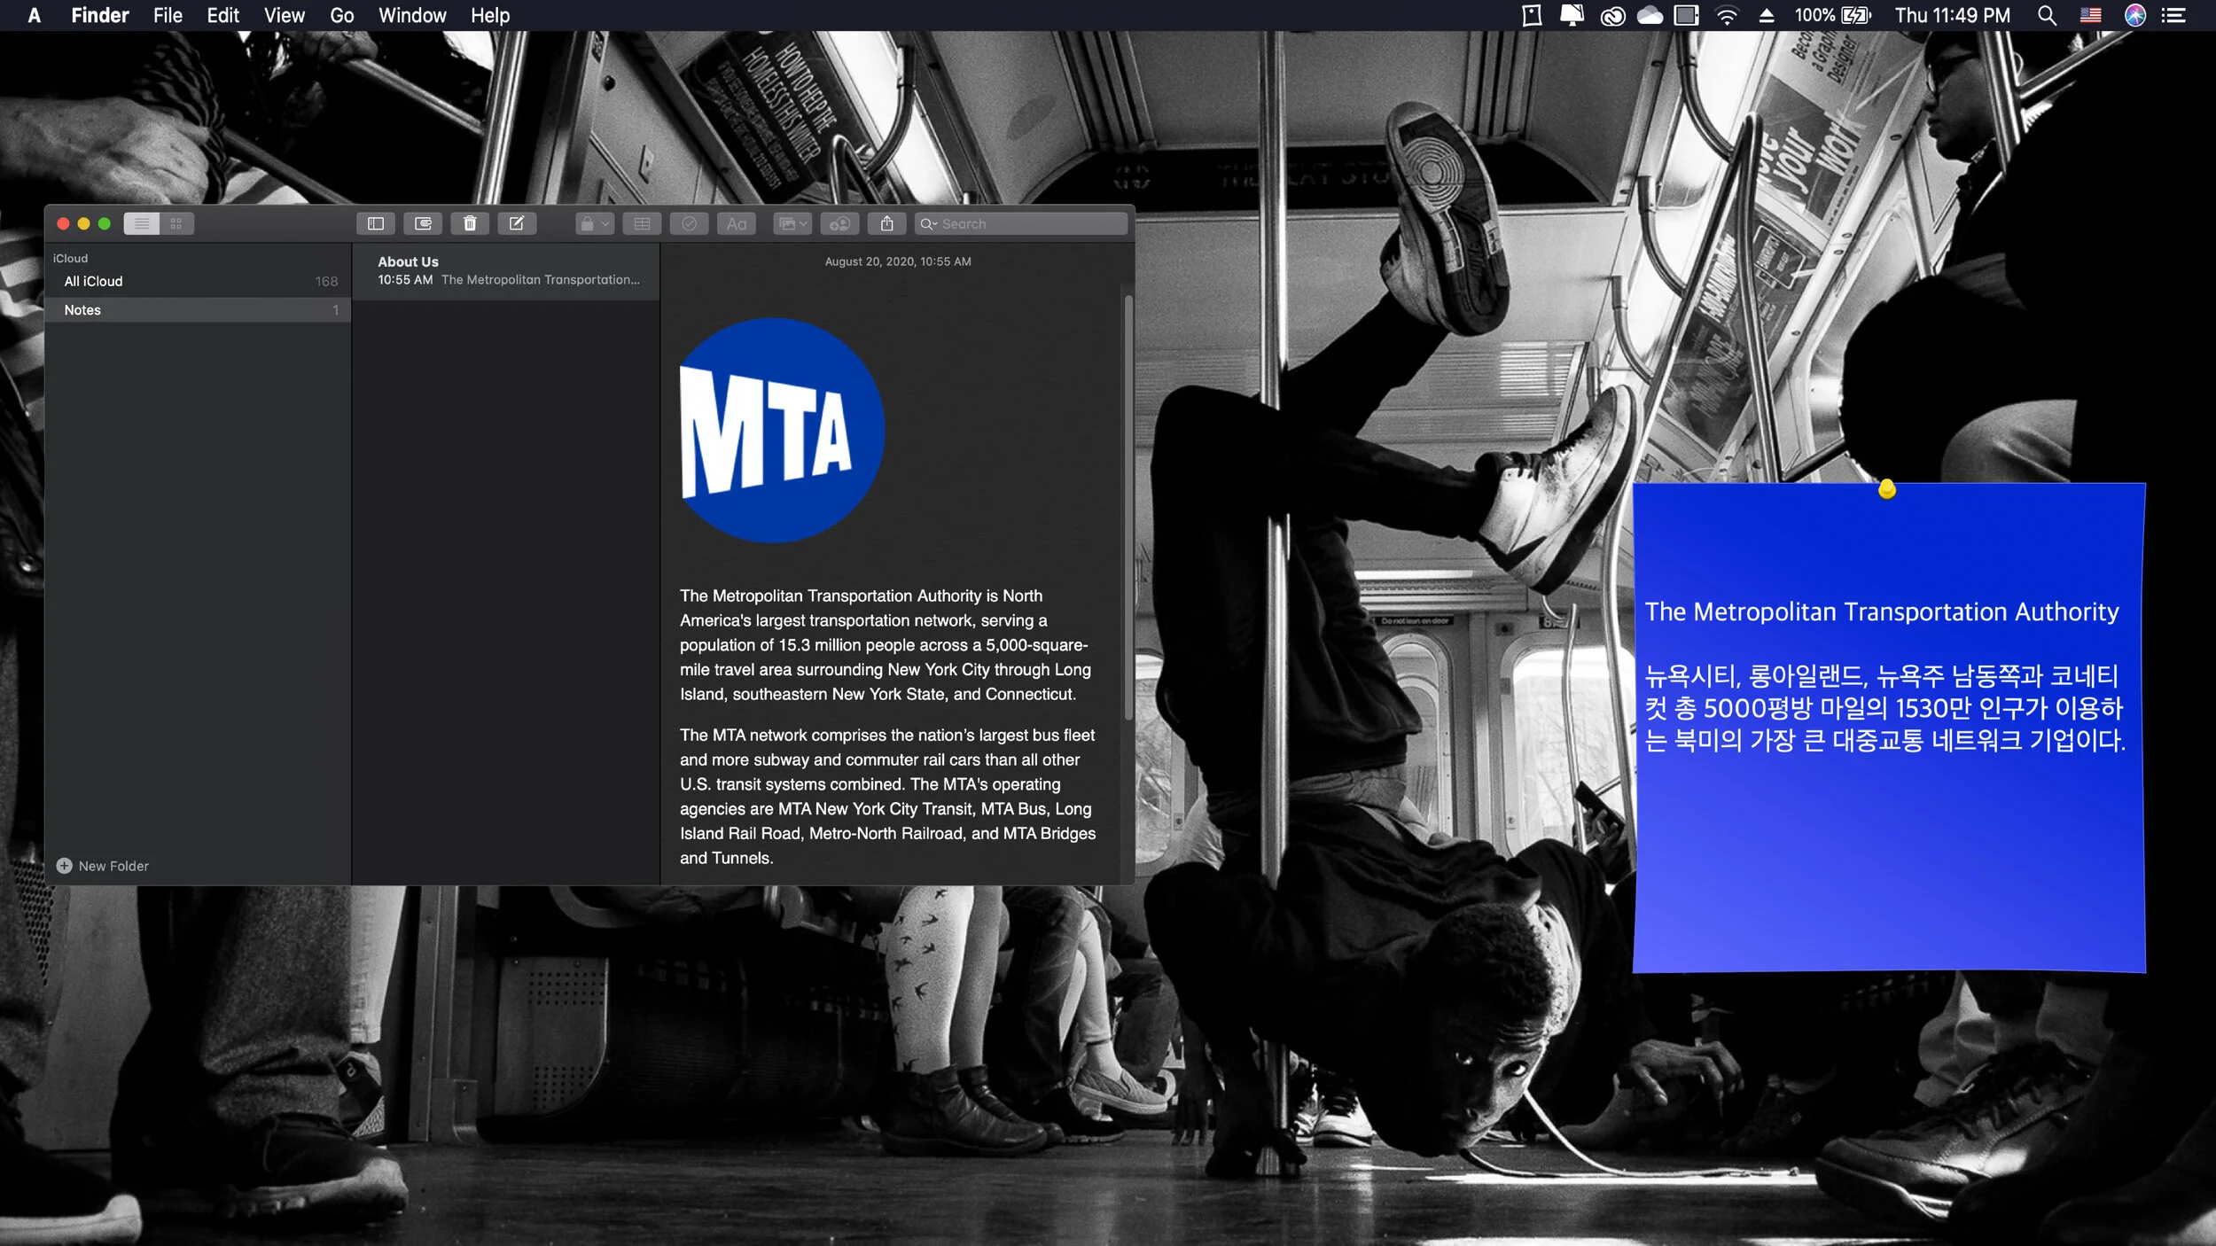
Task: Open the attachments browser
Action: click(423, 223)
